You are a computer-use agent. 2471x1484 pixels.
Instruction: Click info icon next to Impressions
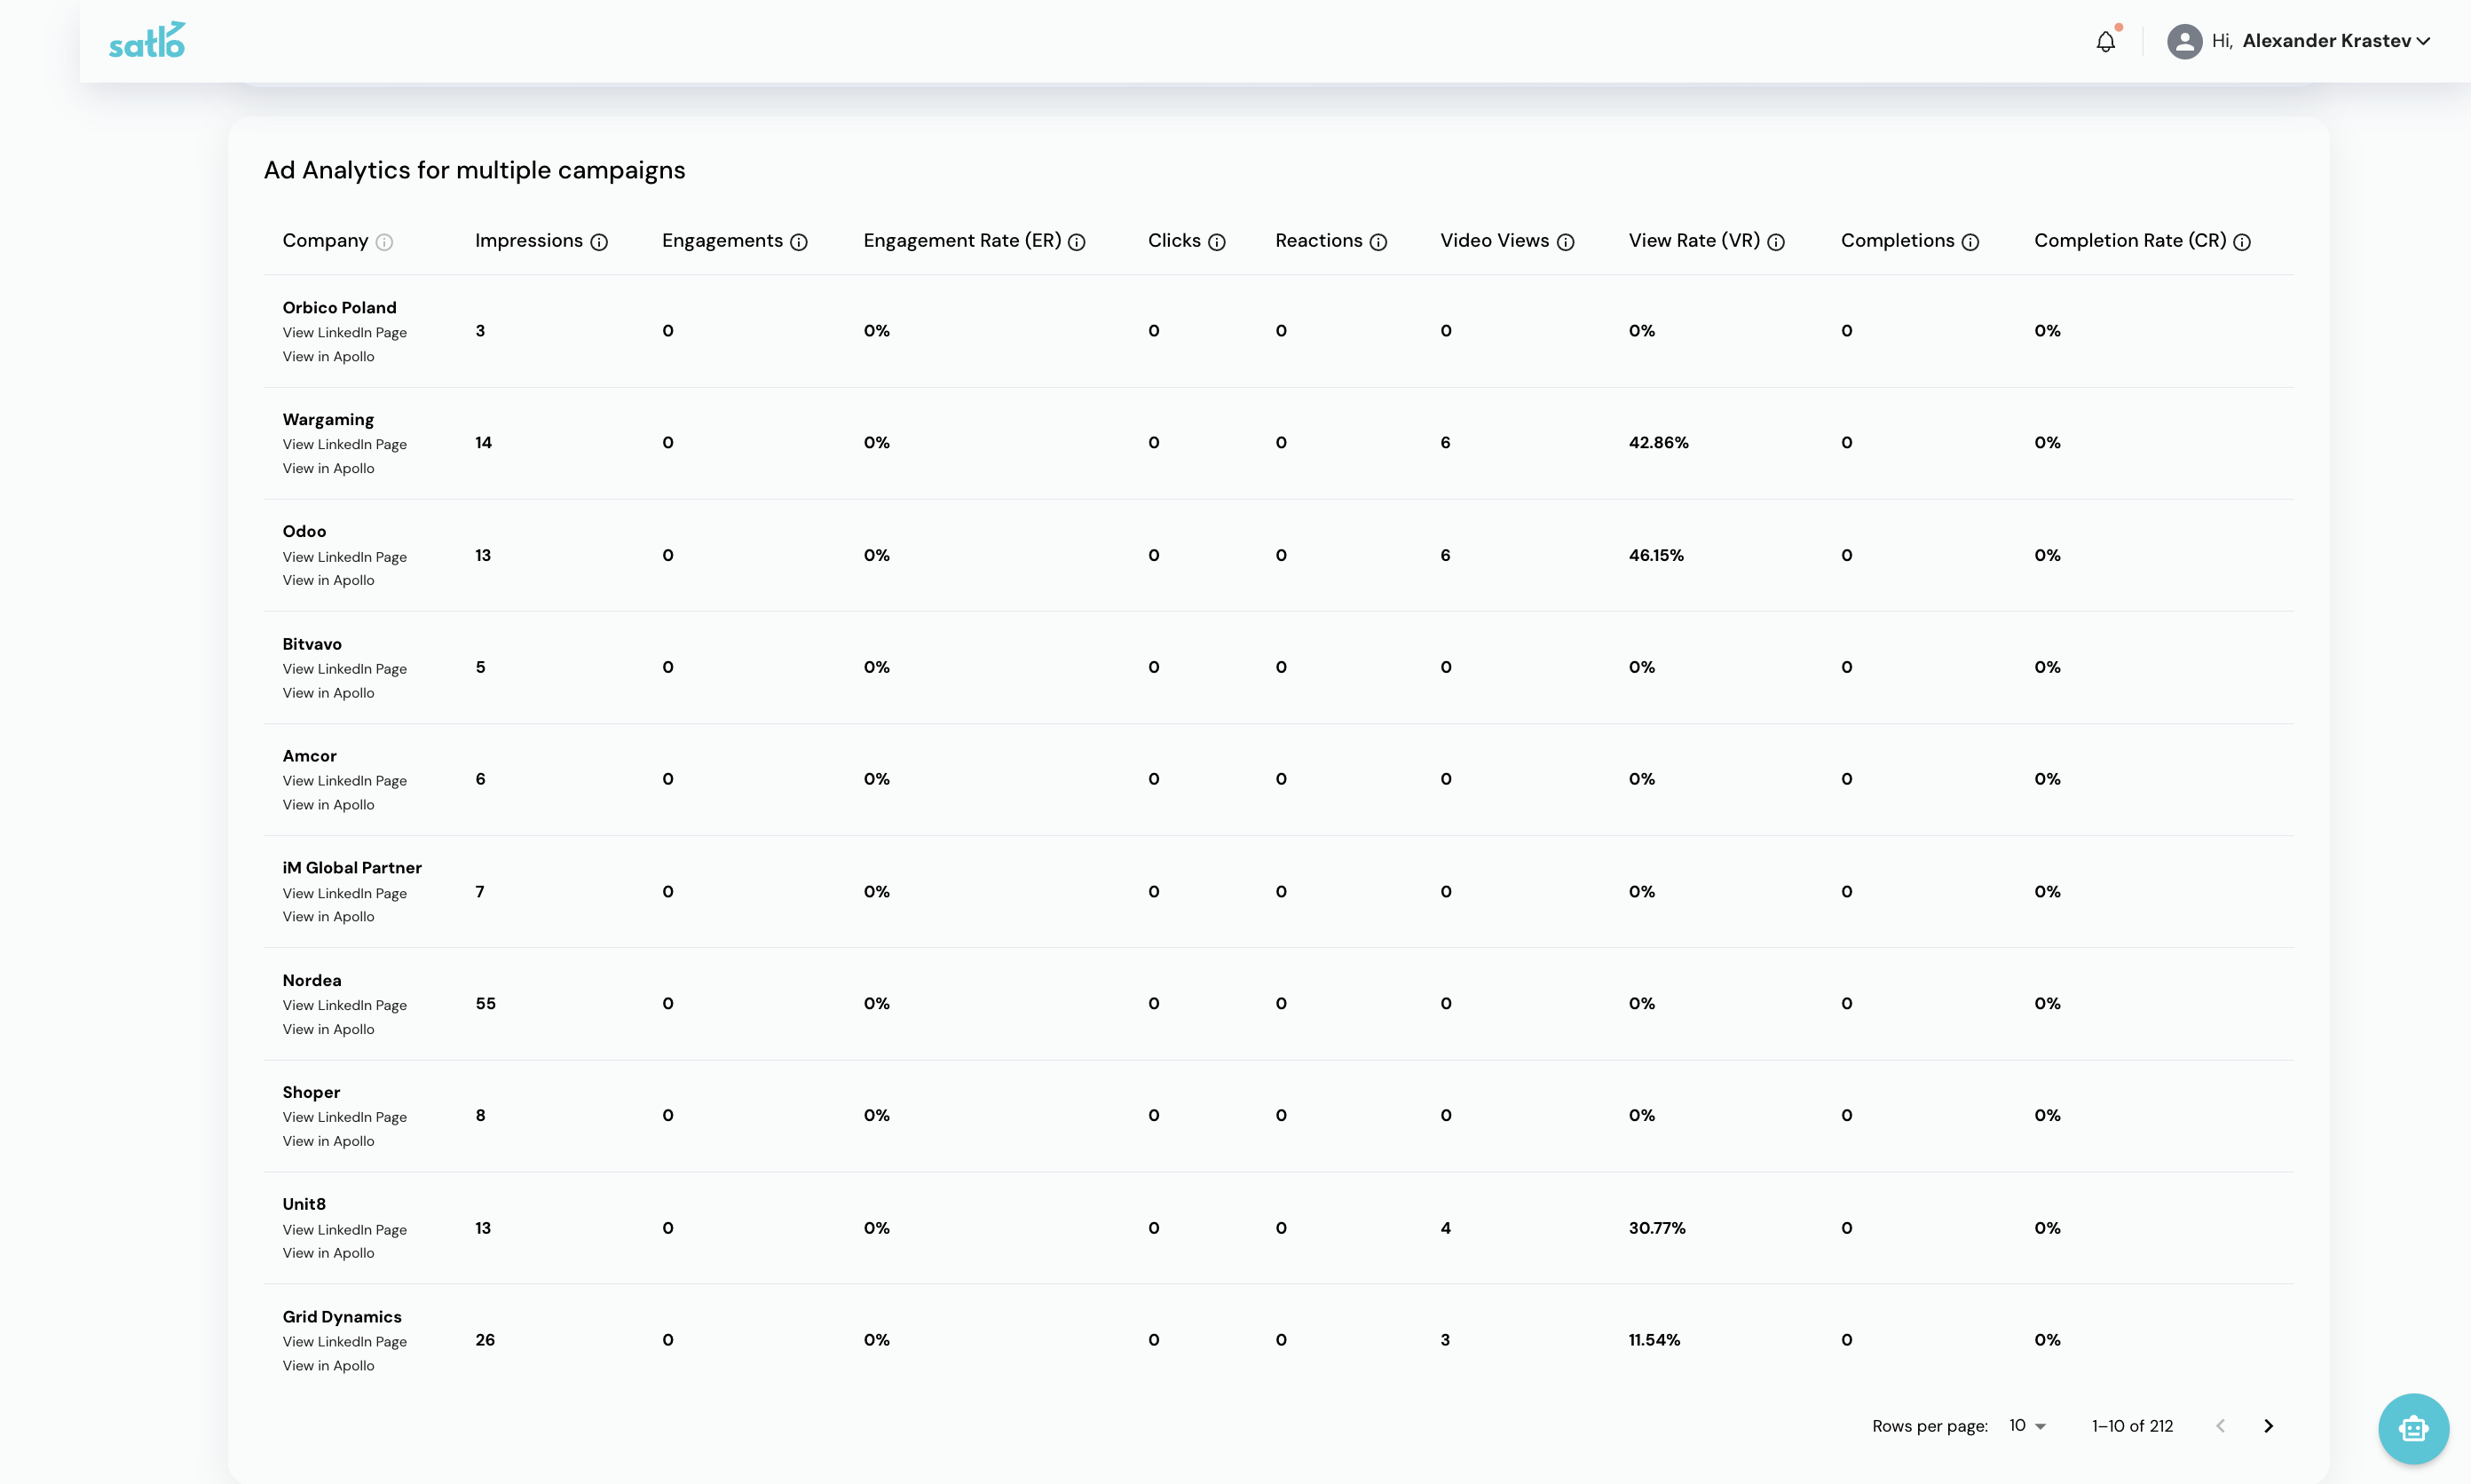click(x=599, y=242)
